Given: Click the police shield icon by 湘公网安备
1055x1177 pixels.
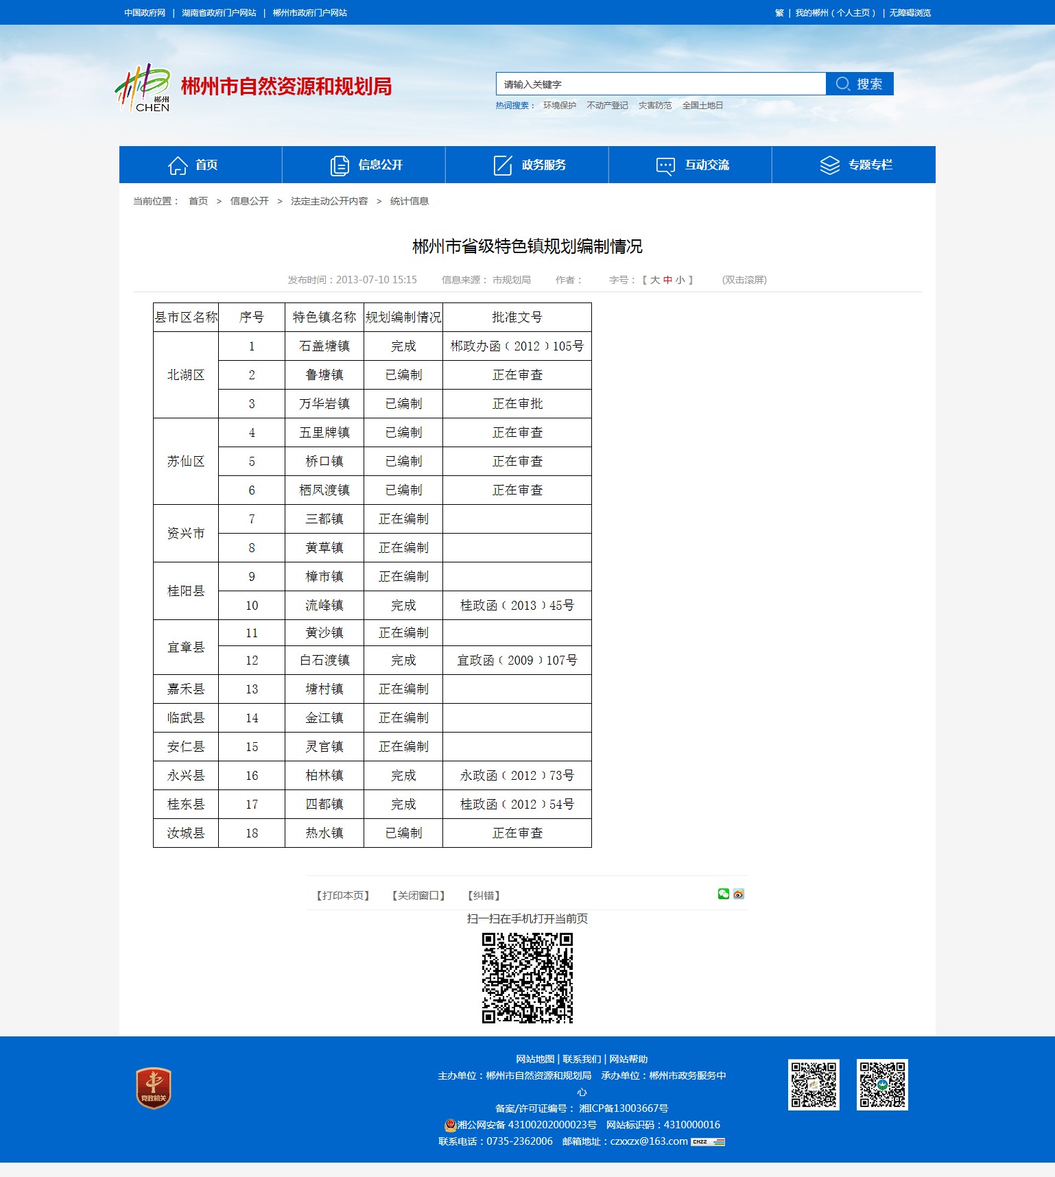Looking at the screenshot, I should [x=450, y=1125].
